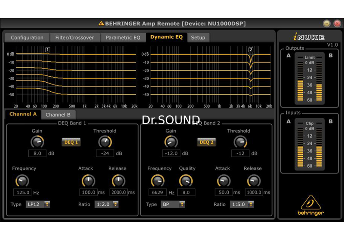
Task: Open the BP Type dropdown in Band 2
Action: click(173, 204)
